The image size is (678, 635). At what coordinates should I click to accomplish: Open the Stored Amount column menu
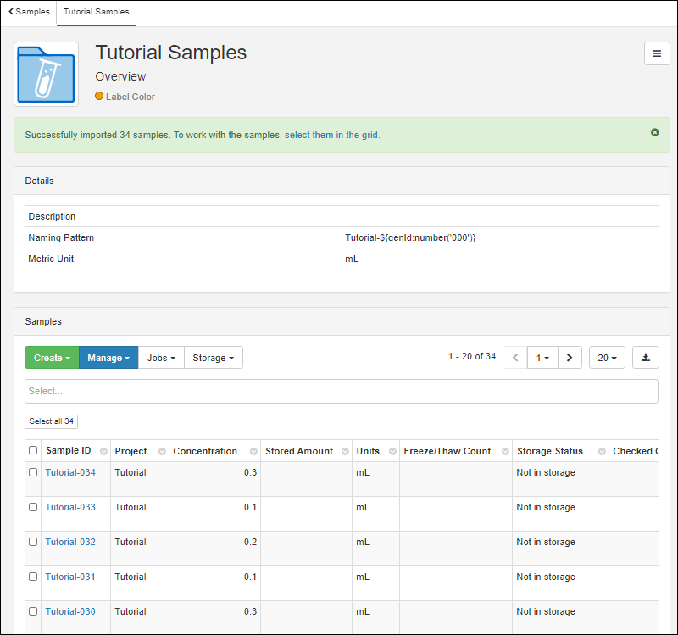click(x=345, y=452)
